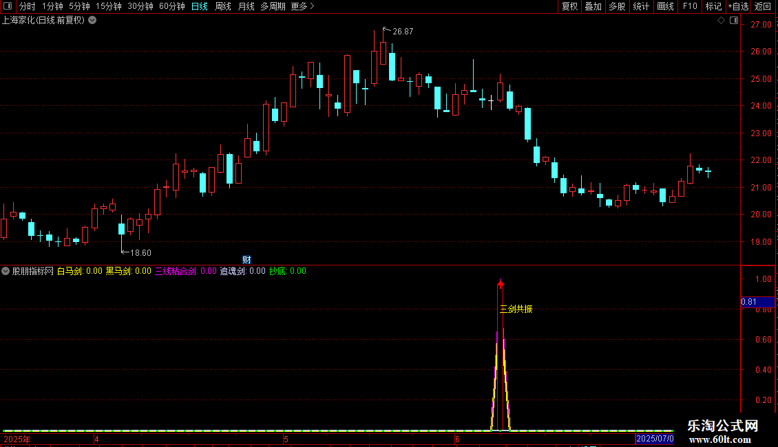Add stock via +自选 button
This screenshot has height=447, width=778.
(x=738, y=6)
